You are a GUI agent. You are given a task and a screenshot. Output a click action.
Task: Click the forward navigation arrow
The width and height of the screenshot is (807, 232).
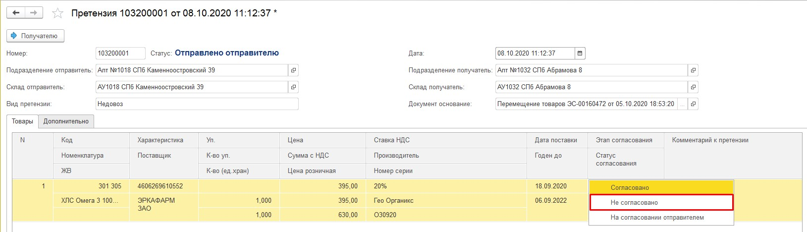click(34, 13)
